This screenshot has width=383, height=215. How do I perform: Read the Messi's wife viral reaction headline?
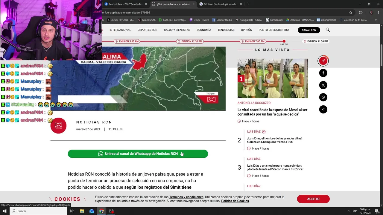(273, 112)
